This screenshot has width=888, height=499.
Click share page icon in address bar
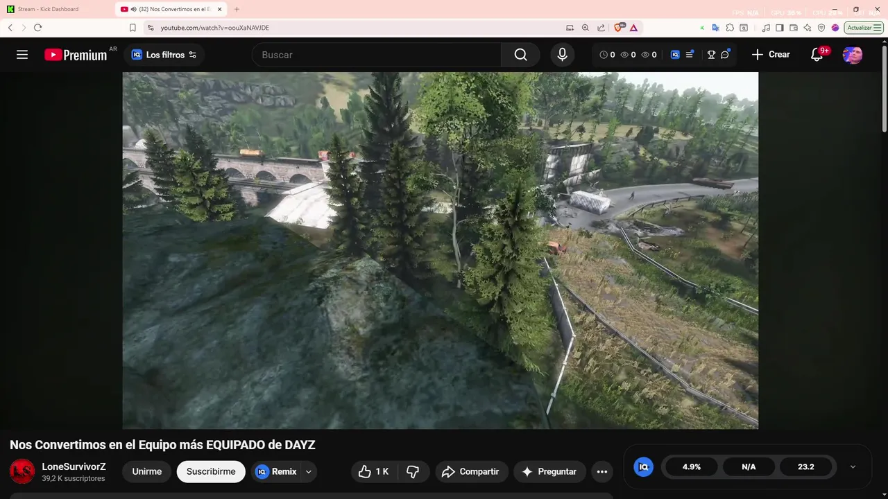(601, 28)
